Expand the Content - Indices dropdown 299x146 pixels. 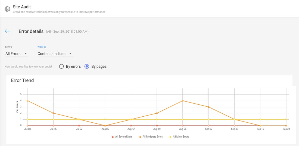coord(55,54)
